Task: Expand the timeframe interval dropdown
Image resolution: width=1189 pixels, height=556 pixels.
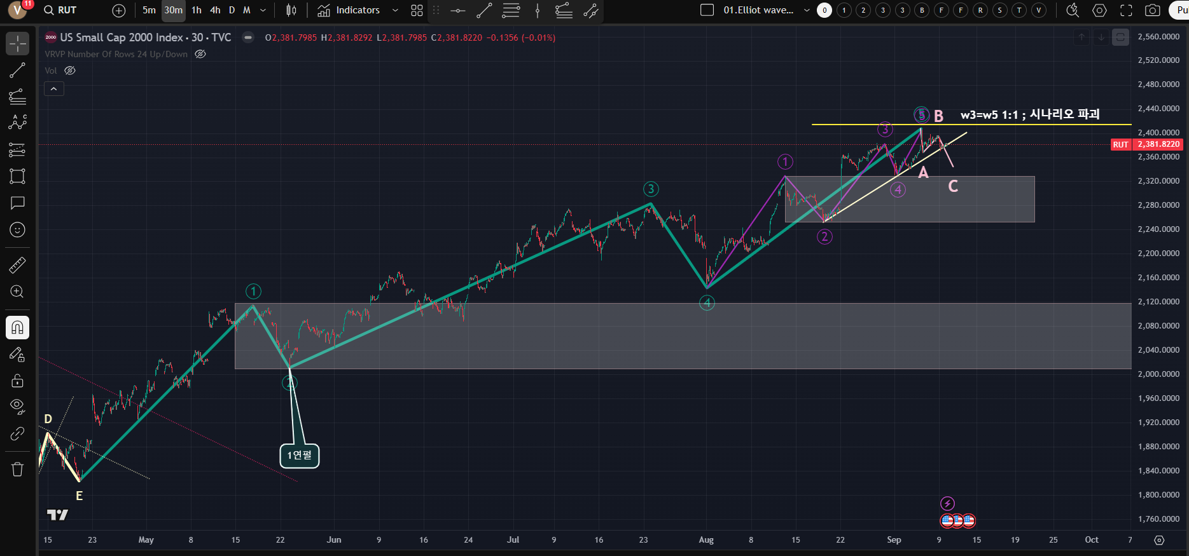Action: 263,10
